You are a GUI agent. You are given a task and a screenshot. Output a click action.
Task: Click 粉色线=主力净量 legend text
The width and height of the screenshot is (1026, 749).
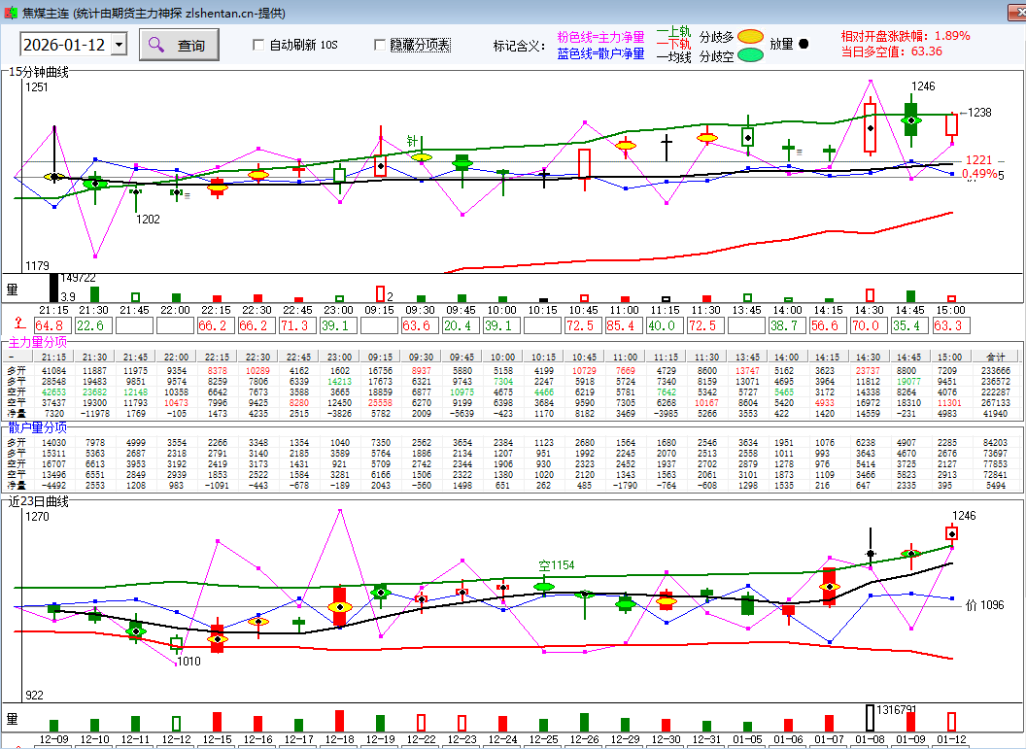pyautogui.click(x=600, y=37)
